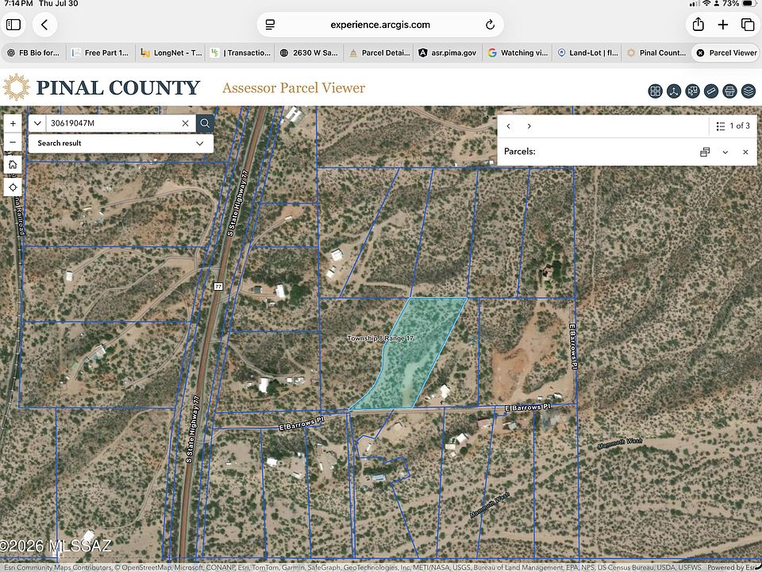Activate the select features tool
The height and width of the screenshot is (572, 762).
[x=692, y=91]
